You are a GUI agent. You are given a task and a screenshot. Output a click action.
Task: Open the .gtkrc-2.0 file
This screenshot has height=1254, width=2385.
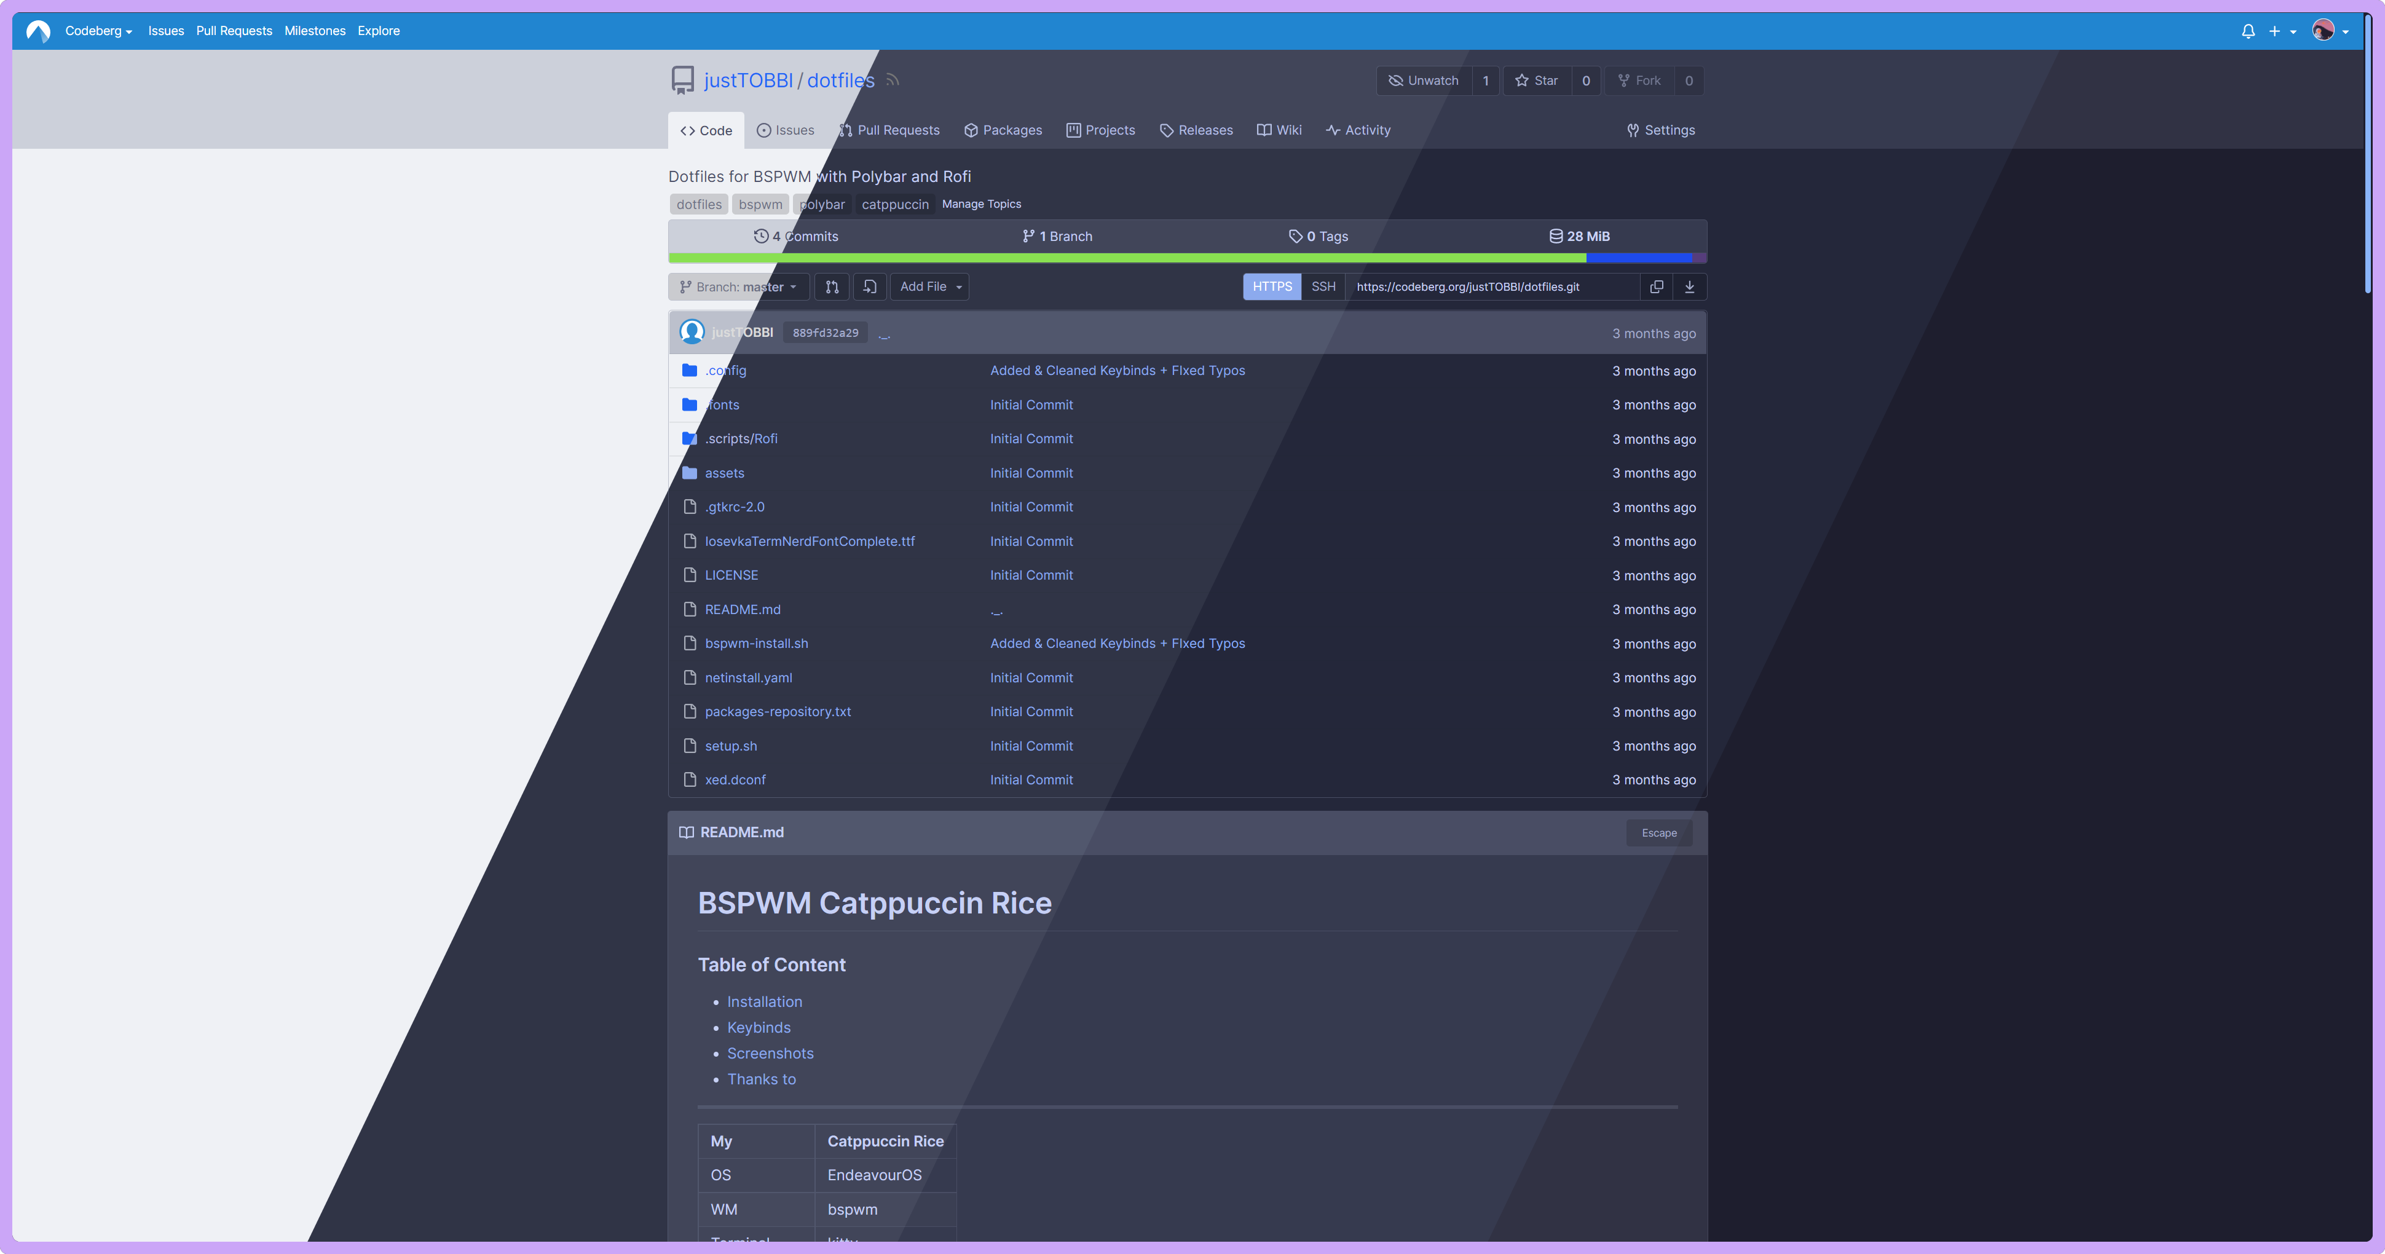(734, 508)
